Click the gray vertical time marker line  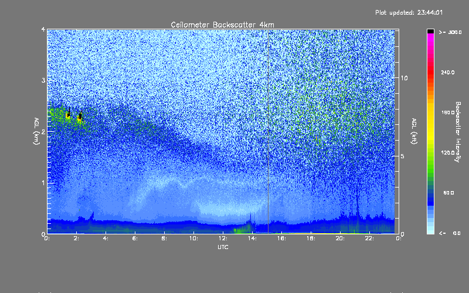click(x=269, y=131)
